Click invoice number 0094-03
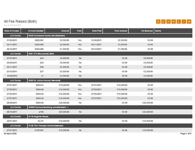The width and height of the screenshot is (195, 150). 40,94
